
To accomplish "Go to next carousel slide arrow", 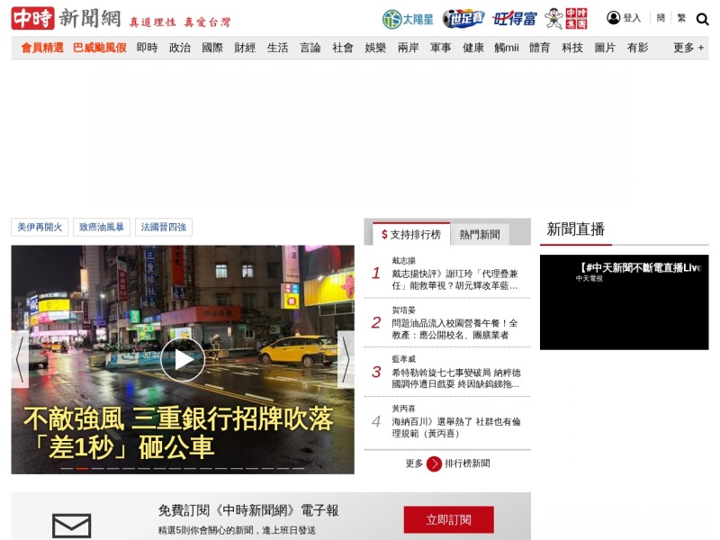I will pyautogui.click(x=346, y=359).
